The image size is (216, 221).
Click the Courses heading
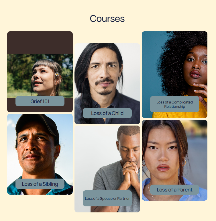(x=107, y=19)
